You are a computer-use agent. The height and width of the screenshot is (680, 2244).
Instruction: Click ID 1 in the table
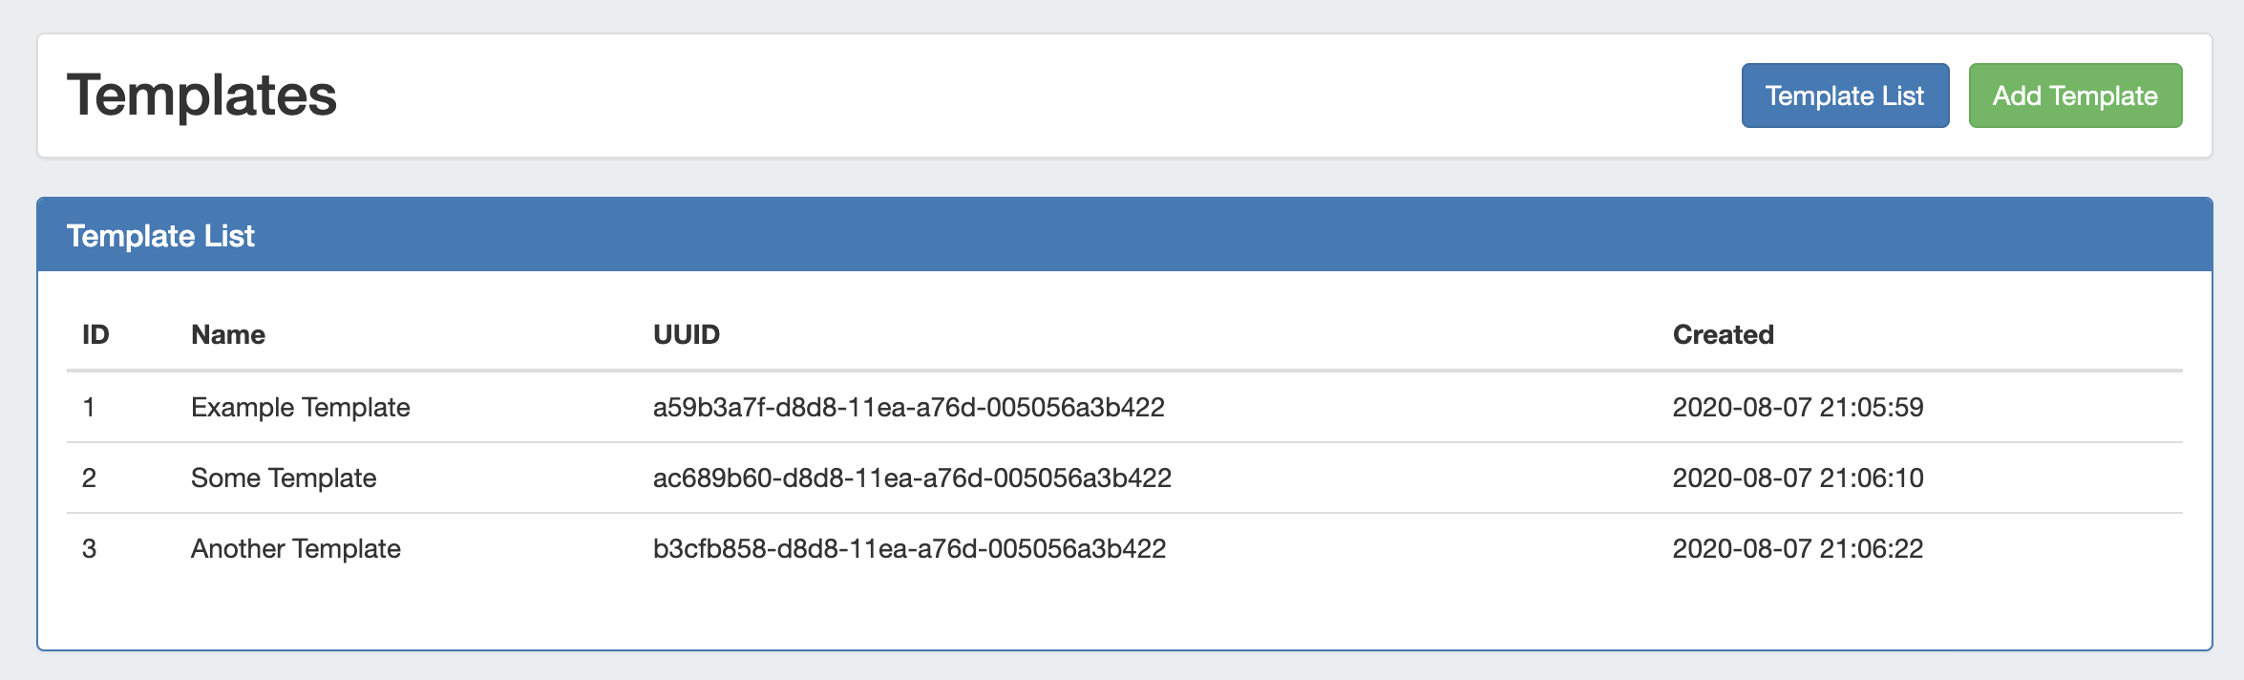tap(89, 407)
